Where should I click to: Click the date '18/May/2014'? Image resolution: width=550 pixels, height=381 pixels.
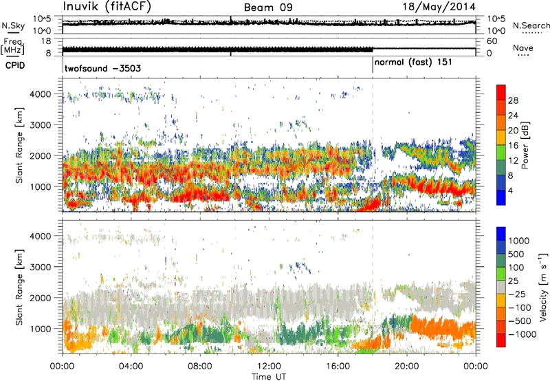439,7
